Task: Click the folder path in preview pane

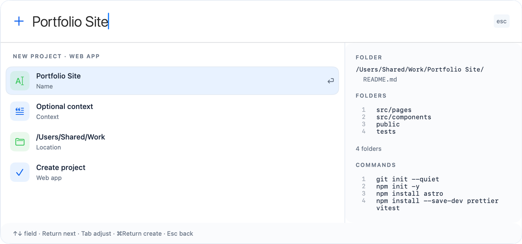Action: [x=419, y=69]
